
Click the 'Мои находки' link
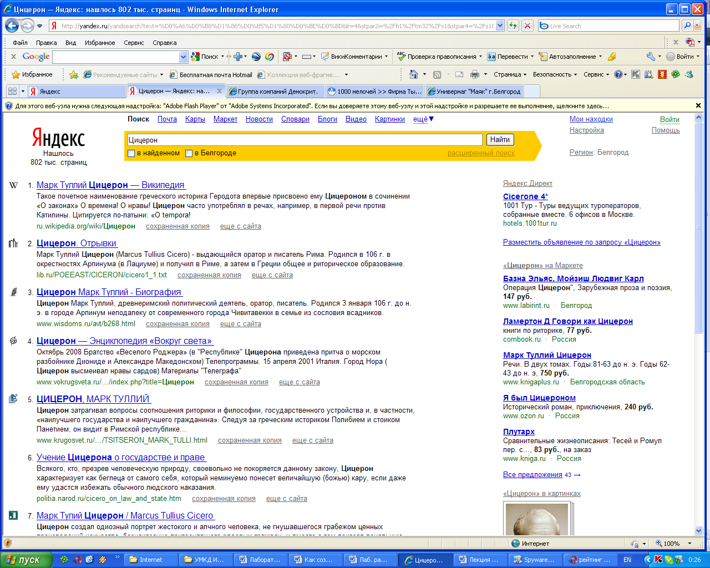click(x=591, y=119)
